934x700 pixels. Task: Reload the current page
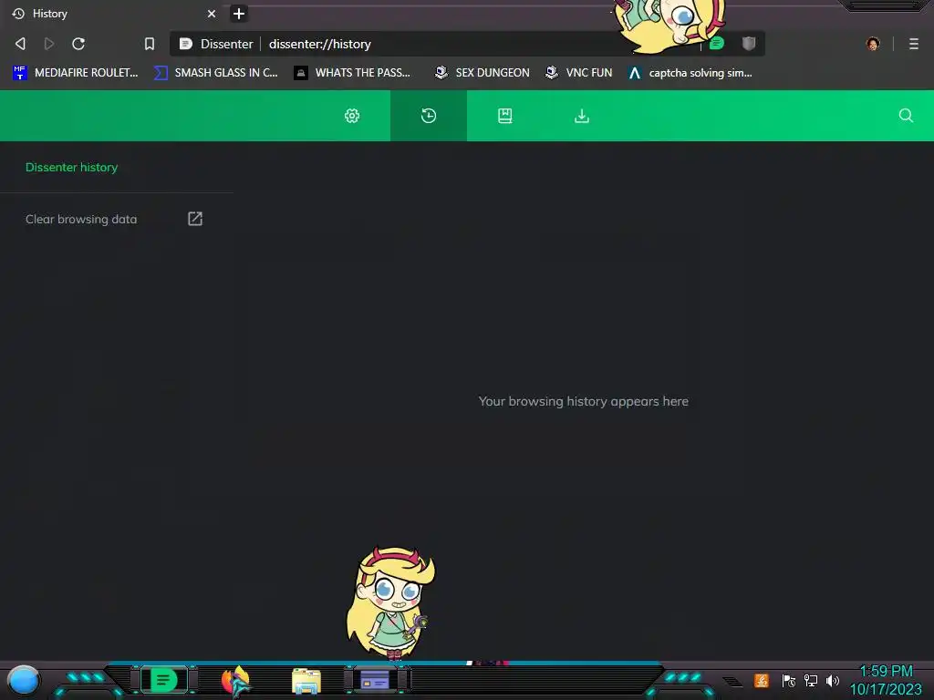[78, 44]
